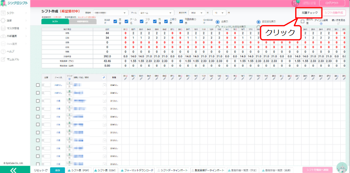Open the 外部連携 cloud icon

click(x=3, y=36)
